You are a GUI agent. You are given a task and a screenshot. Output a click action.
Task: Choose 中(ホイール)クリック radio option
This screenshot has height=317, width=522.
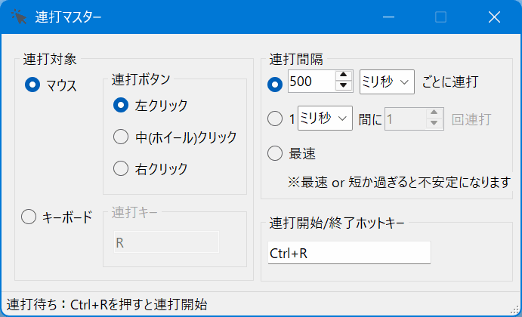(x=121, y=137)
